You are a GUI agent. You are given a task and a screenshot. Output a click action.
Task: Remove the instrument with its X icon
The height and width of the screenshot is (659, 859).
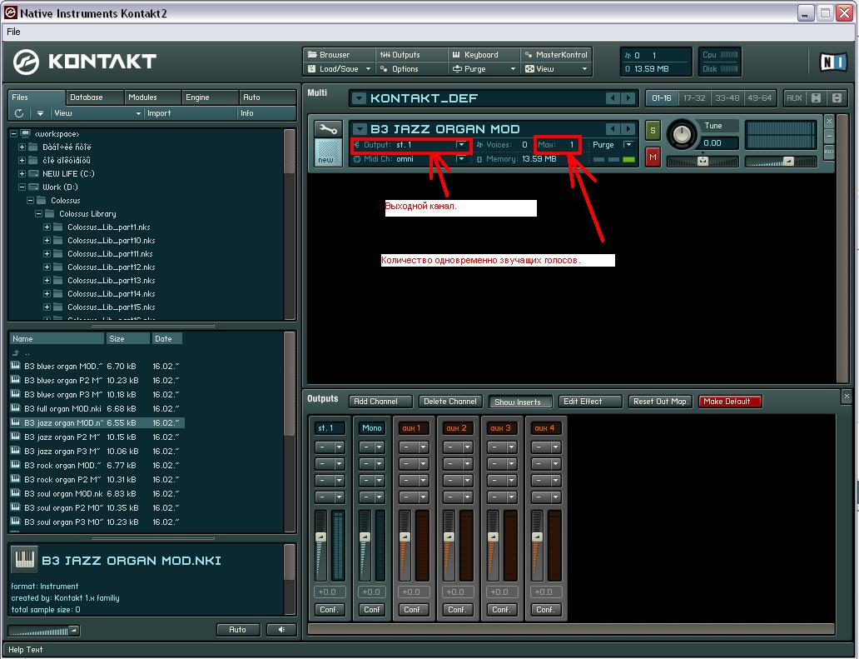(829, 121)
